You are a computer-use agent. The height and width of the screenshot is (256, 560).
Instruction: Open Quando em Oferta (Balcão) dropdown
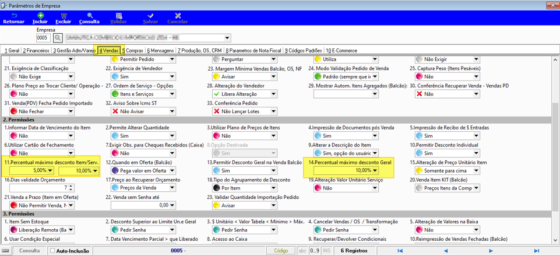[172, 170]
